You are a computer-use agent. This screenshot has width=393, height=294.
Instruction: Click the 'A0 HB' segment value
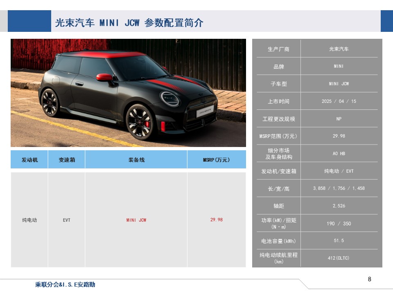pos(339,154)
